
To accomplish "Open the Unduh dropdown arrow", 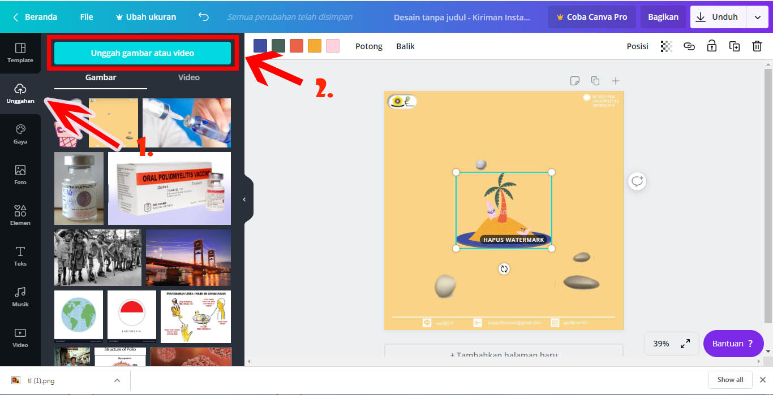I will (757, 17).
